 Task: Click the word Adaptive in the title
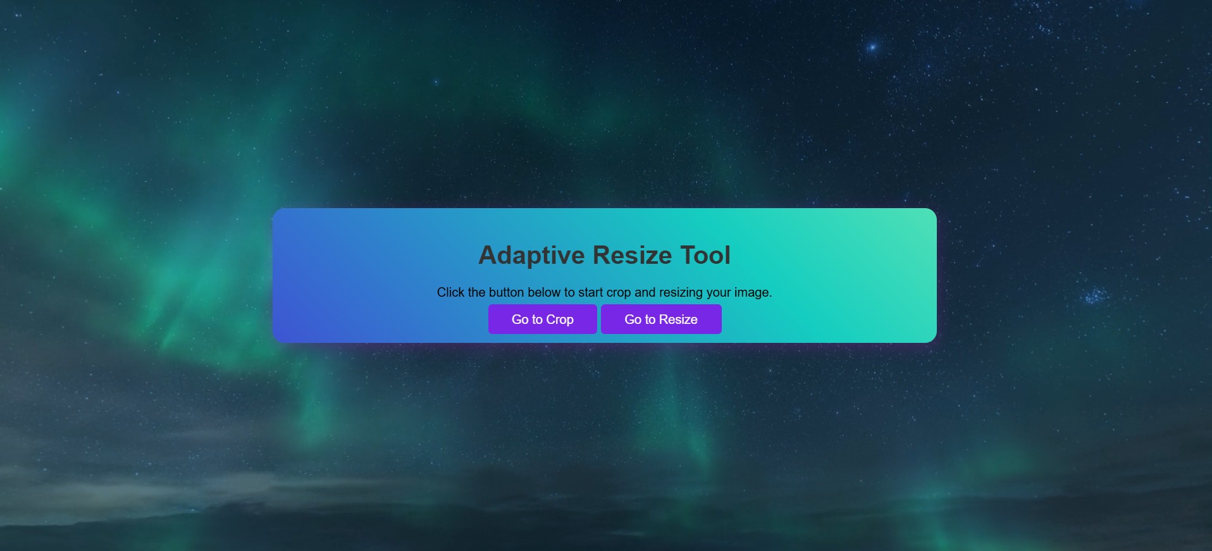coord(531,256)
